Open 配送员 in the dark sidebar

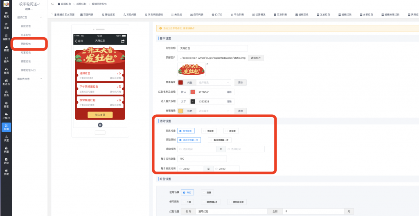pos(6,82)
